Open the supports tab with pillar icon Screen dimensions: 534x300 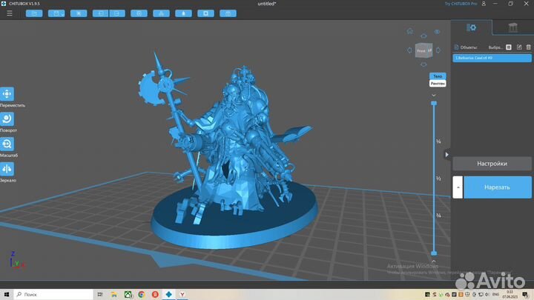(513, 27)
